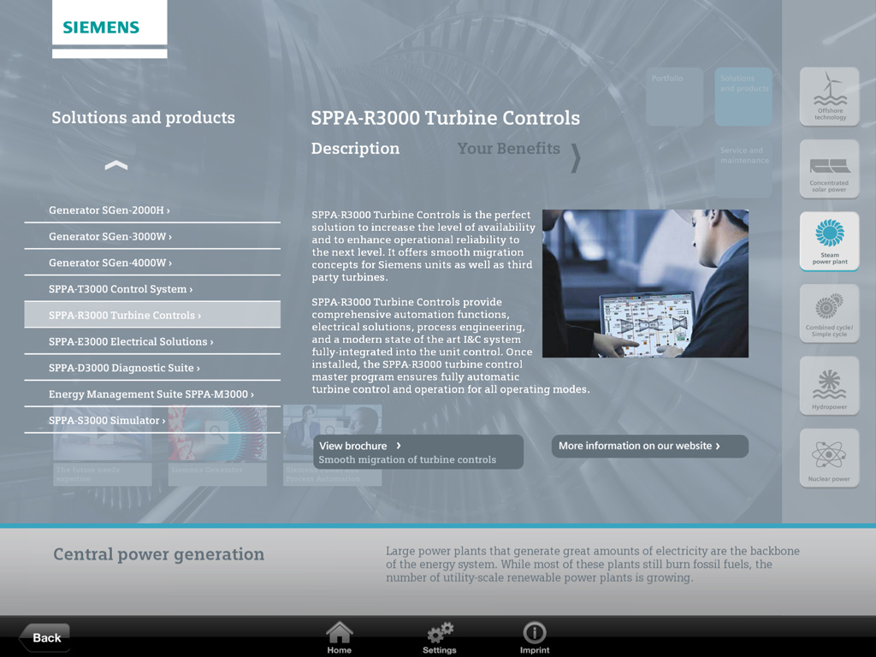
Task: Click the SPPA-R3000 Turbine Controls title
Action: (445, 118)
